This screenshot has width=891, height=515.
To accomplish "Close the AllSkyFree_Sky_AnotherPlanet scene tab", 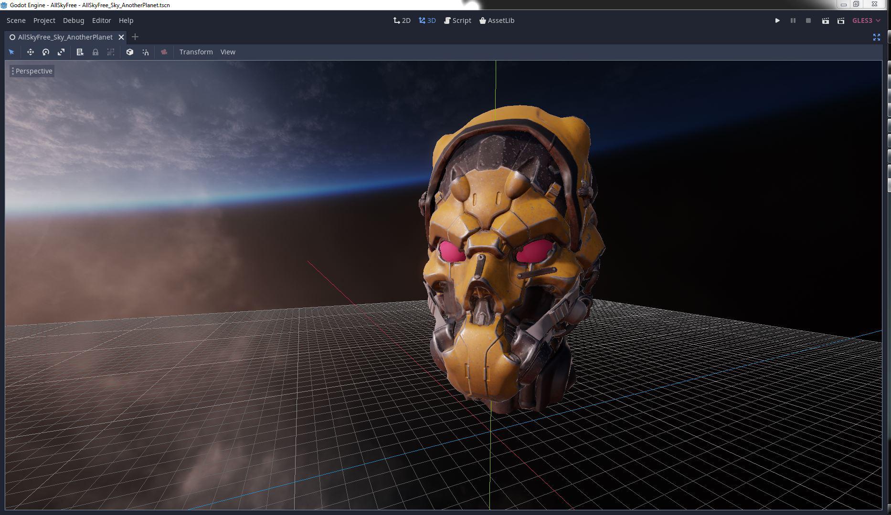I will point(121,37).
